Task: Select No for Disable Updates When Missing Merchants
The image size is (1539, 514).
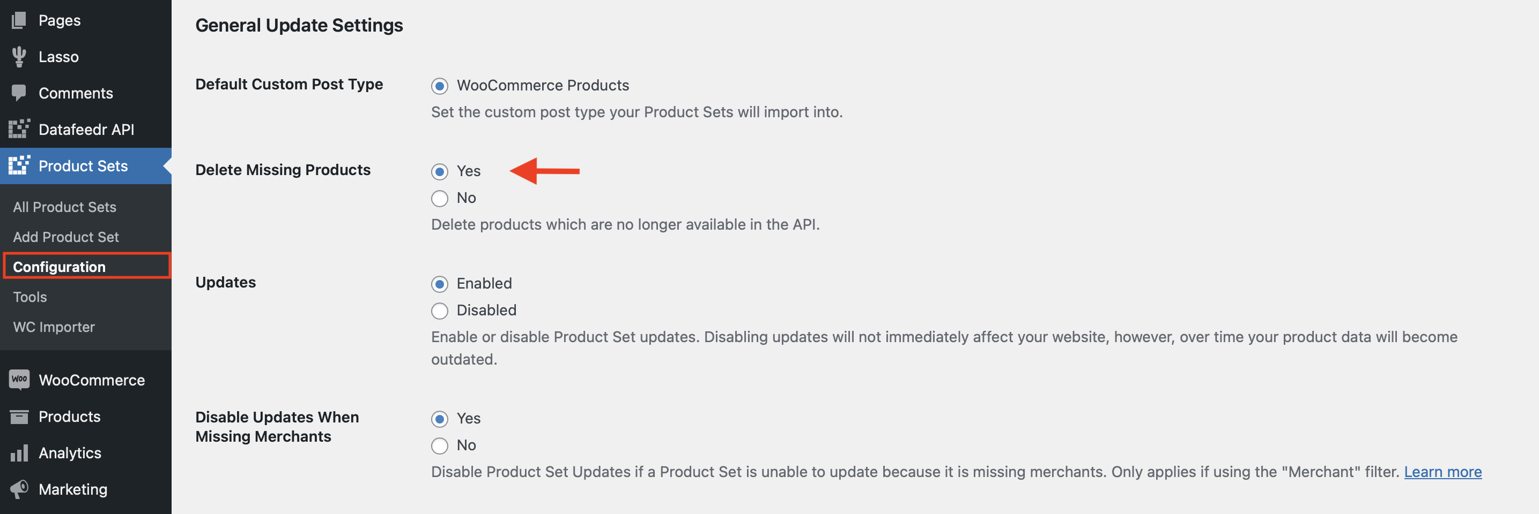Action: point(440,445)
